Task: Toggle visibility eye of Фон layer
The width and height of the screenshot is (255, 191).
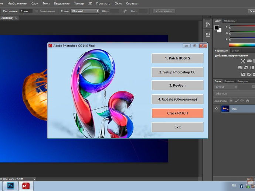Action: click(217, 108)
